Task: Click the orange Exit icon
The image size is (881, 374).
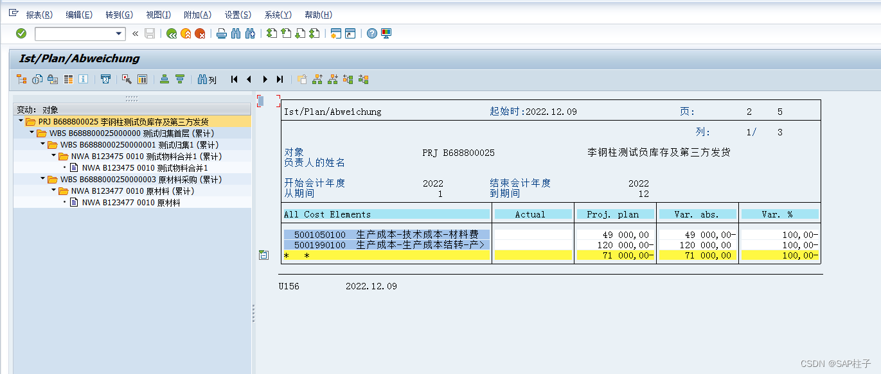Action: pyautogui.click(x=186, y=33)
